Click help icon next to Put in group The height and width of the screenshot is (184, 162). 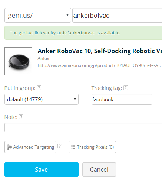(x=39, y=88)
